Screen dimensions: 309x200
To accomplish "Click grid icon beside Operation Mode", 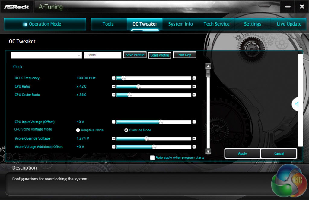I will (x=25, y=24).
